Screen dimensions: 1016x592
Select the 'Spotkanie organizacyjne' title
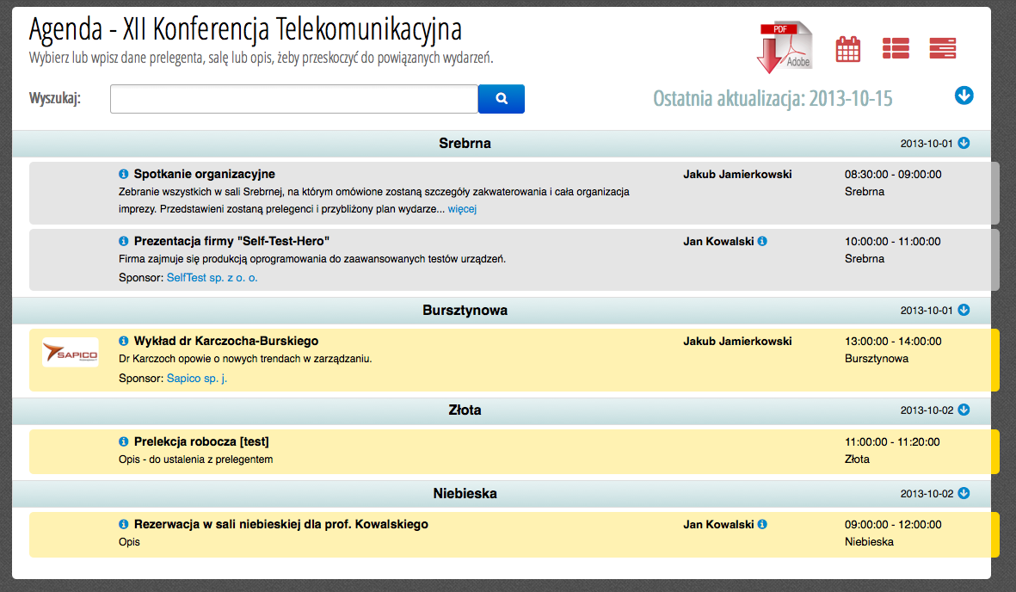point(204,174)
